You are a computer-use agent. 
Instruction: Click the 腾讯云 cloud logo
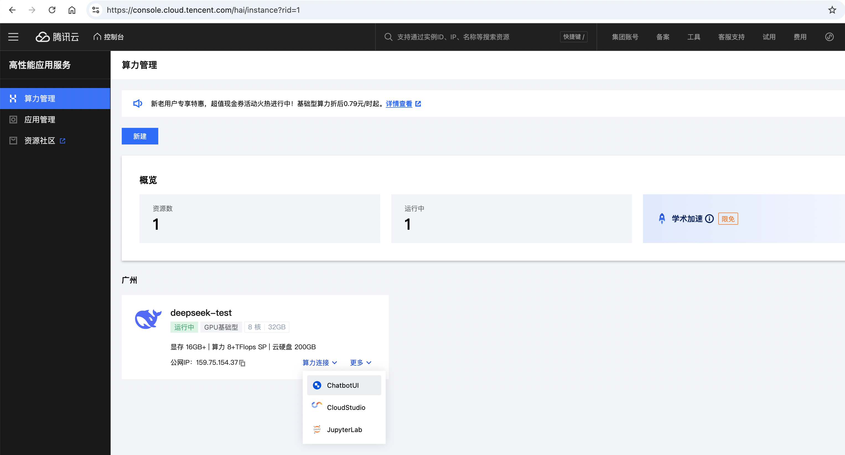(57, 37)
